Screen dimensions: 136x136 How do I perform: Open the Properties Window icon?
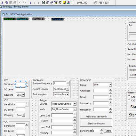47,3
